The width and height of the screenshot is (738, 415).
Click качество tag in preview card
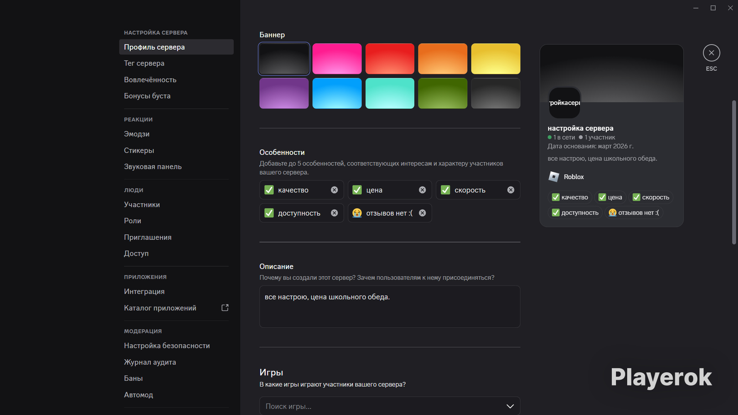pos(570,197)
